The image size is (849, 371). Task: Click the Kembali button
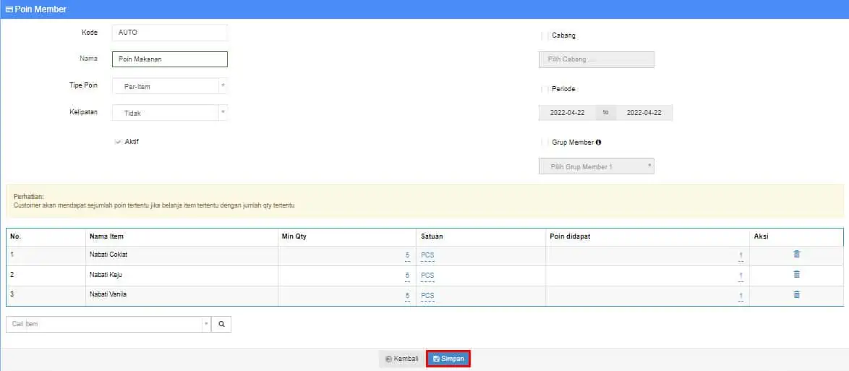(402, 359)
